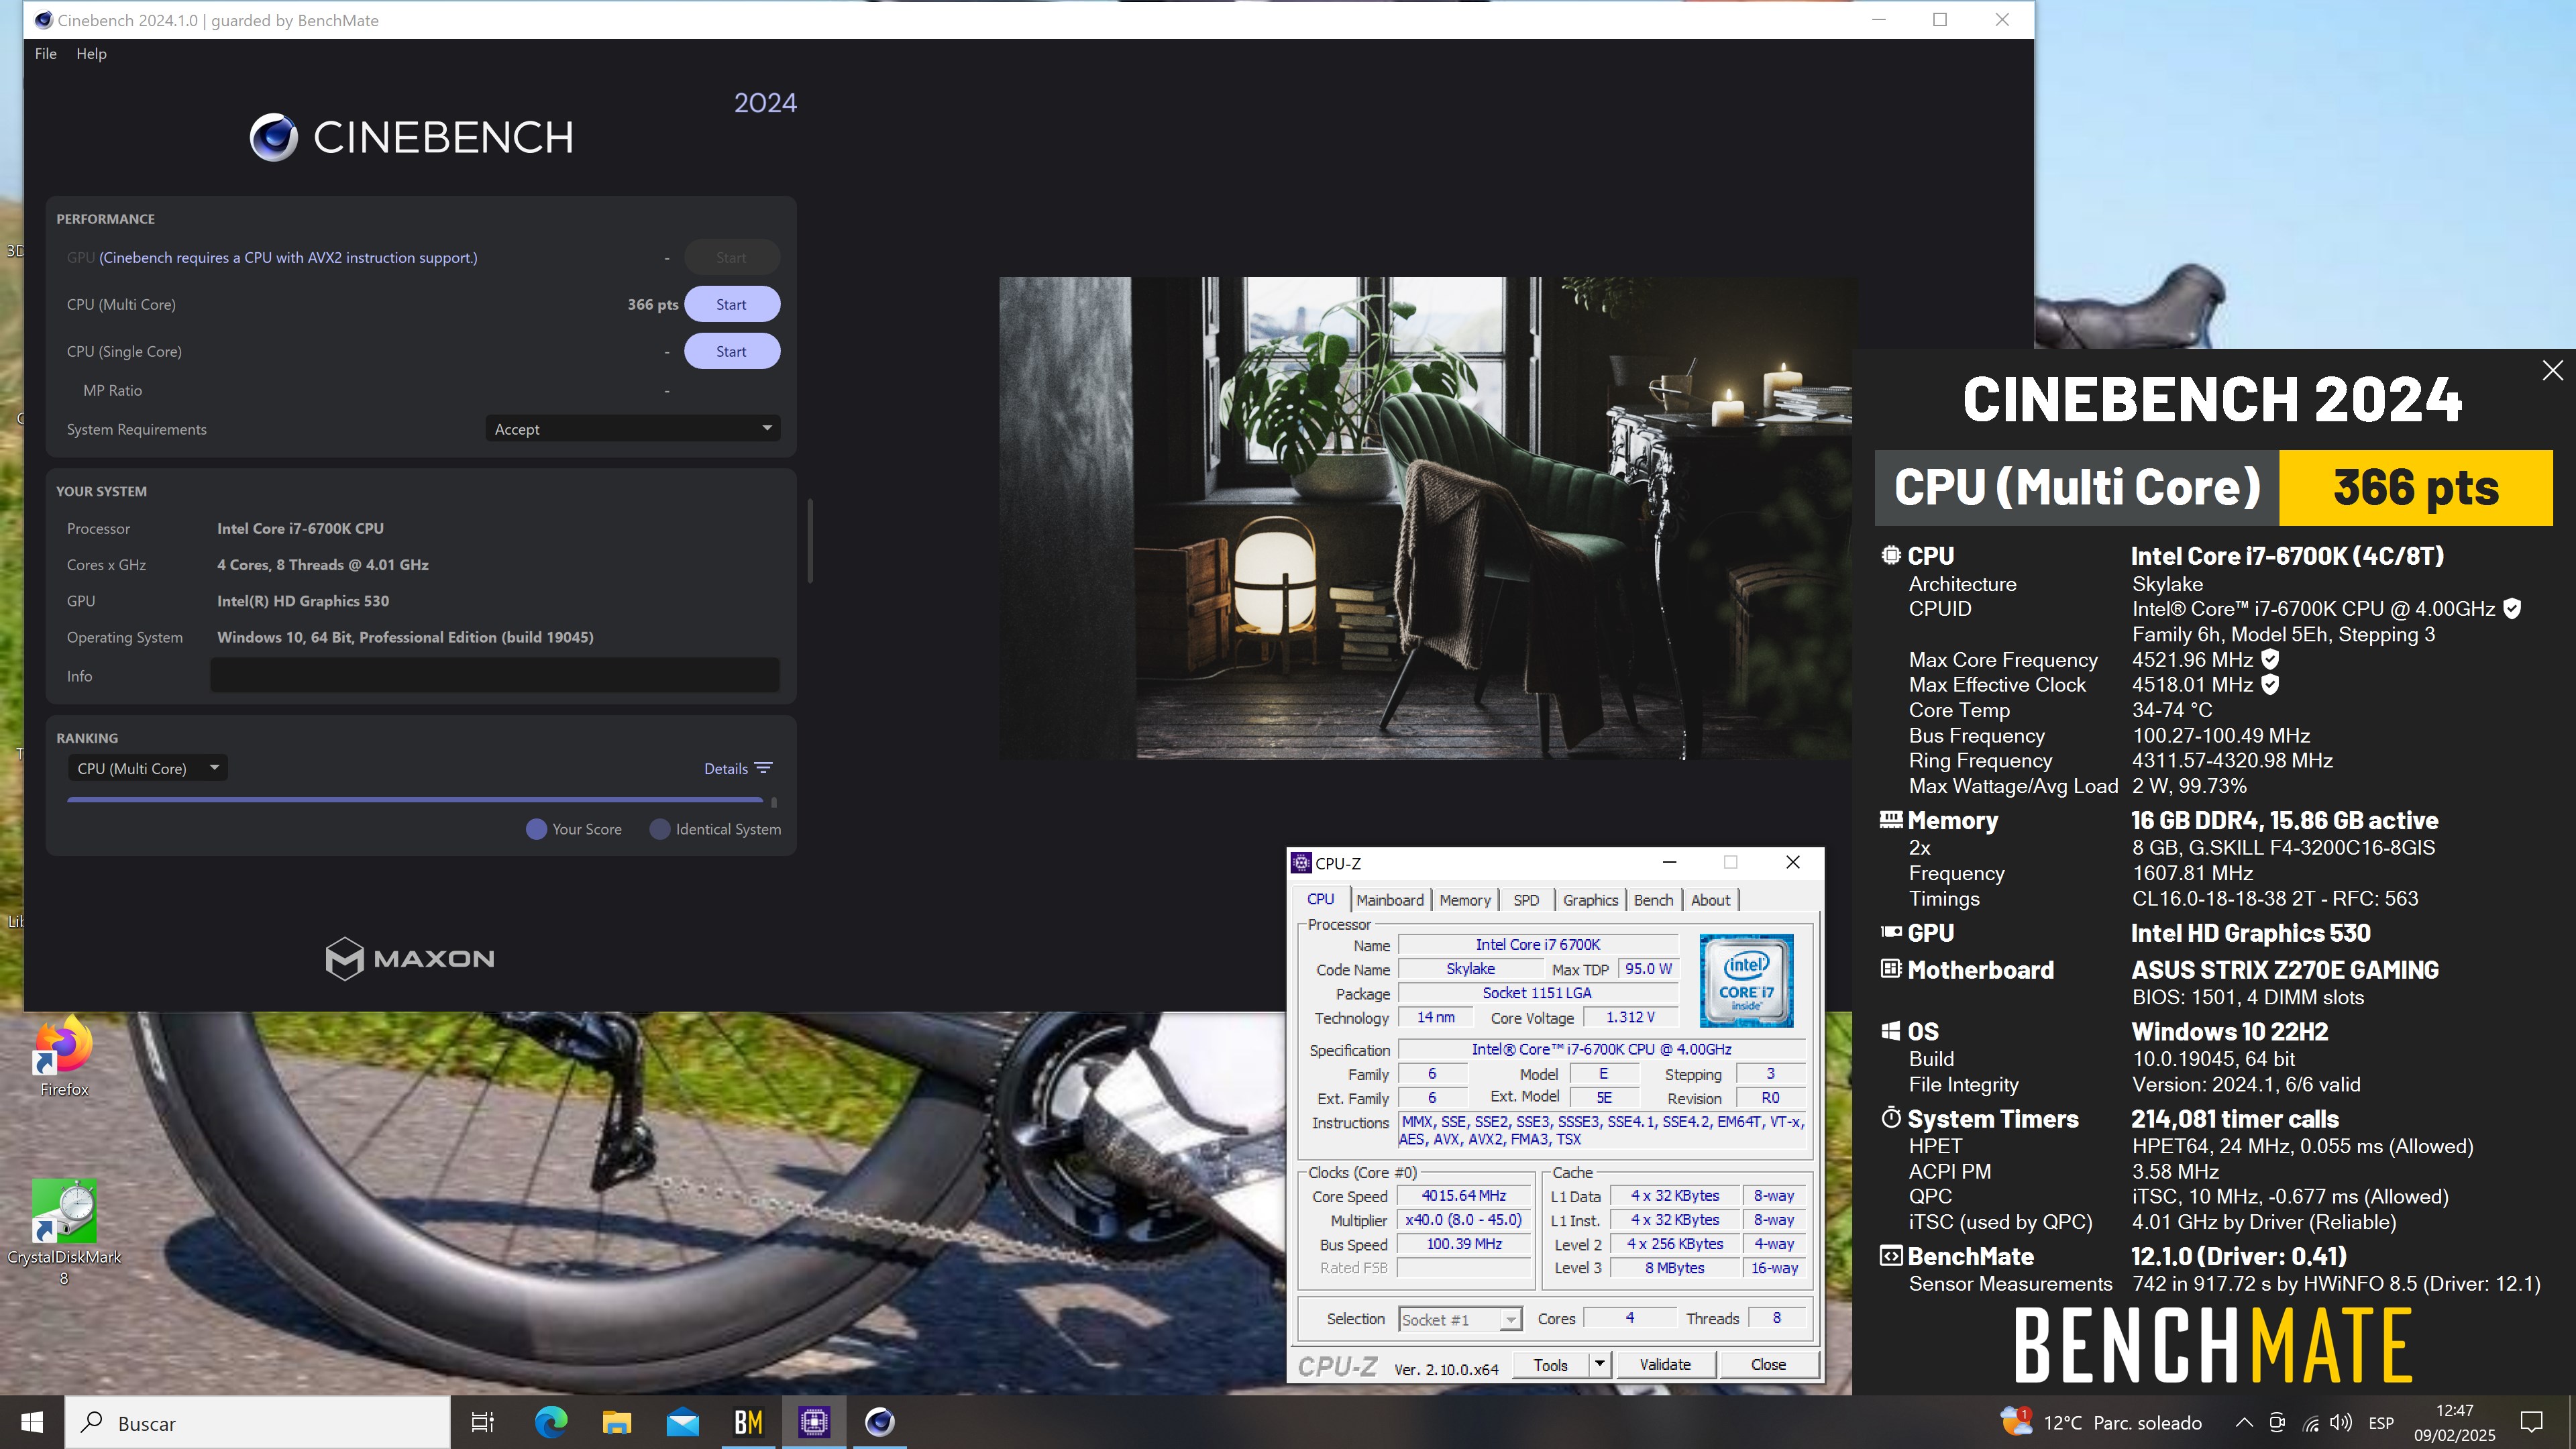Open the File menu in Cinebench
The image size is (2576, 1449).
point(45,54)
